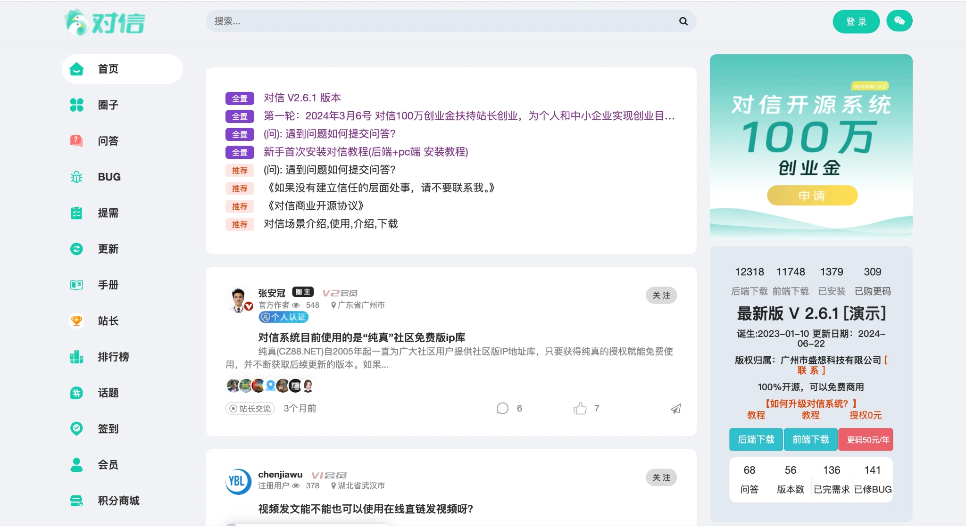Click the 前端下载 button
The image size is (966, 526).
click(x=811, y=439)
